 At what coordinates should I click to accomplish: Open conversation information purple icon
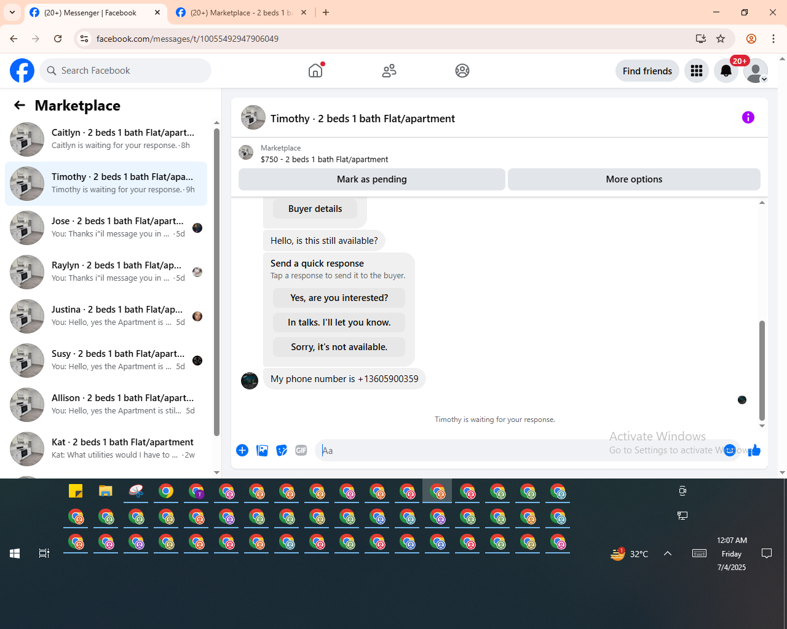coord(748,117)
